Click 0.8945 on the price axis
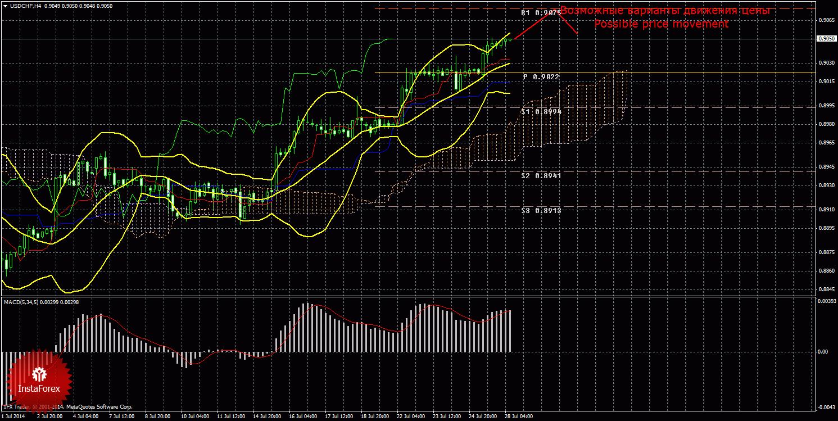The width and height of the screenshot is (838, 421). coord(826,167)
